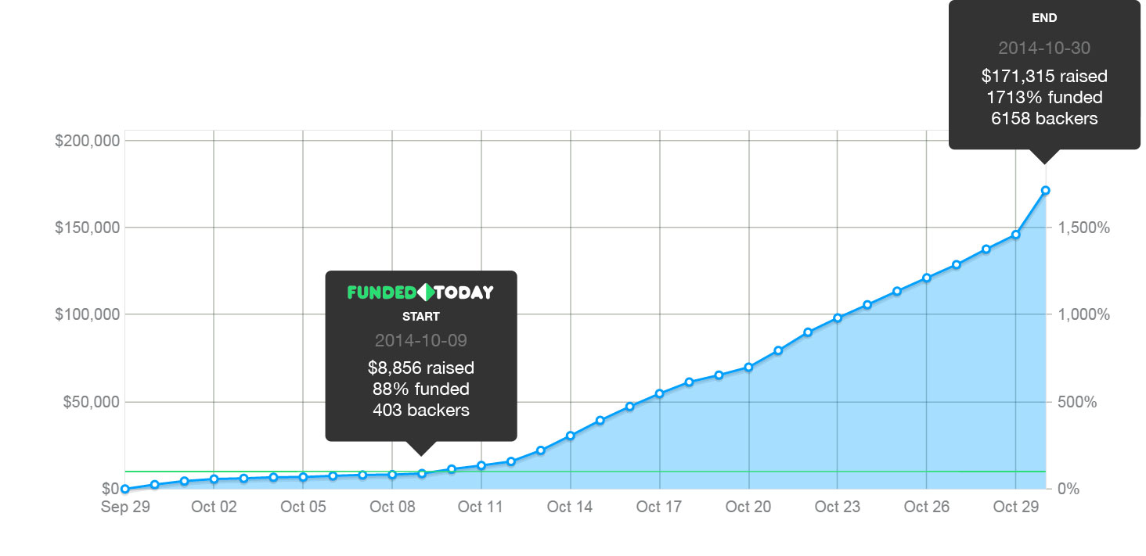Click the 2014-10-30 date in END tooltip
The height and width of the screenshot is (556, 1146).
tap(1044, 48)
